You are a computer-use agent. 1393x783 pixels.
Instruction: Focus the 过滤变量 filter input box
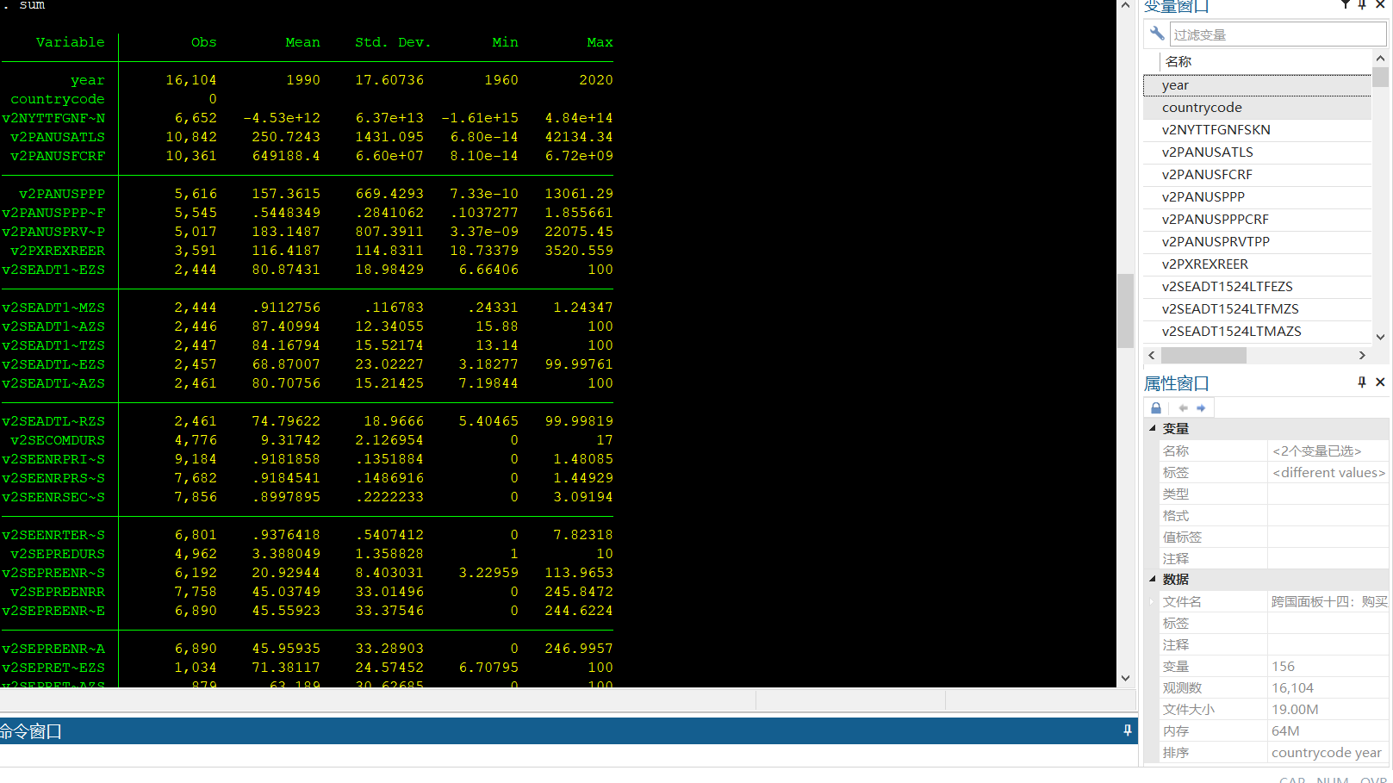click(1278, 34)
